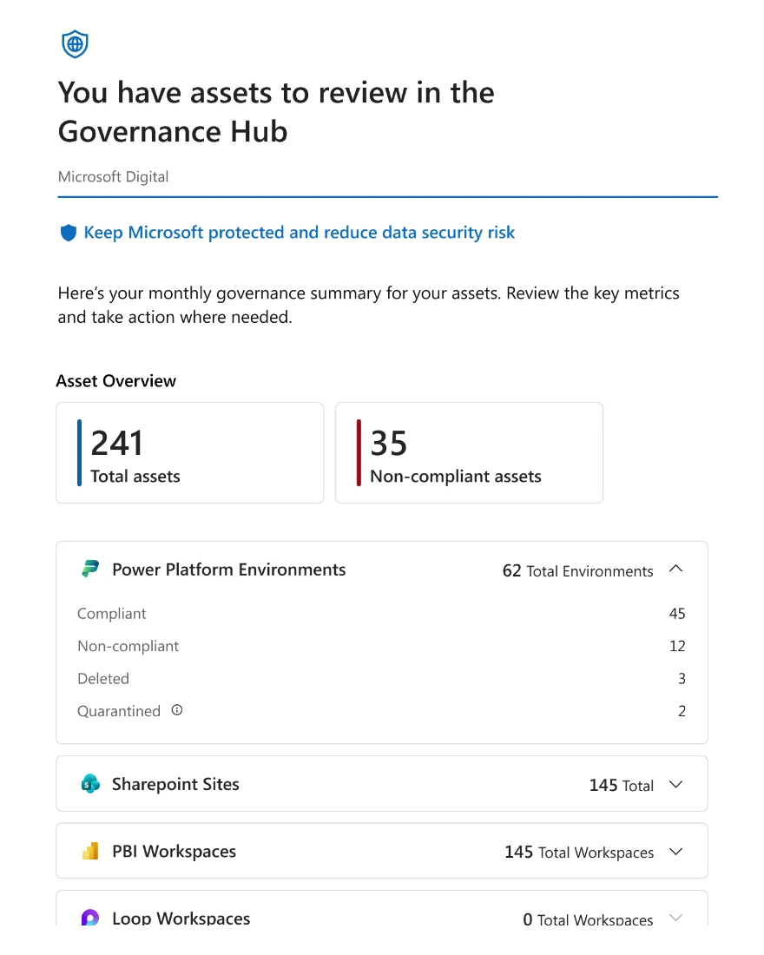Image resolution: width=764 pixels, height=955 pixels.
Task: Open Keep Microsoft protected and reduce data security risk link
Action: 300,233
